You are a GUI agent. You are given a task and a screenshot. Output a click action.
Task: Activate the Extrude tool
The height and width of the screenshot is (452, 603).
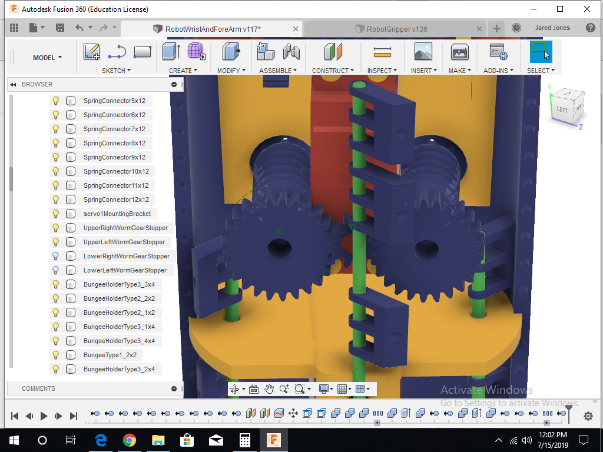click(x=171, y=52)
